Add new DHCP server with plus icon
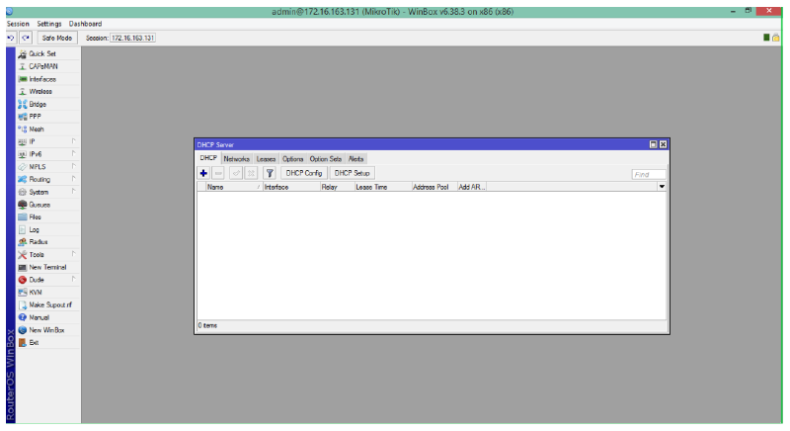Viewport: 790px width, 431px height. pyautogui.click(x=203, y=173)
